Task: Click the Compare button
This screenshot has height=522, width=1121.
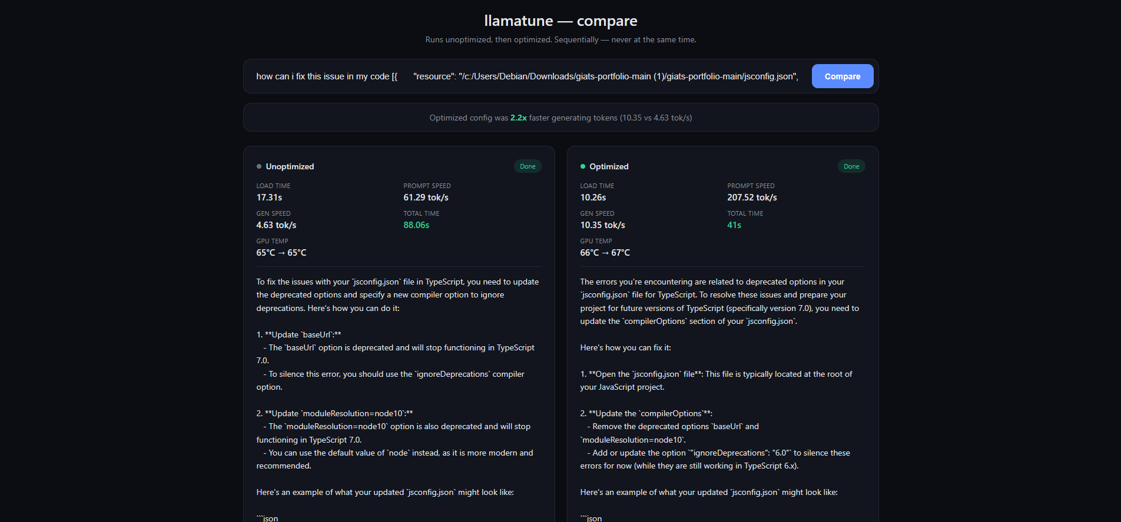Action: (x=843, y=76)
